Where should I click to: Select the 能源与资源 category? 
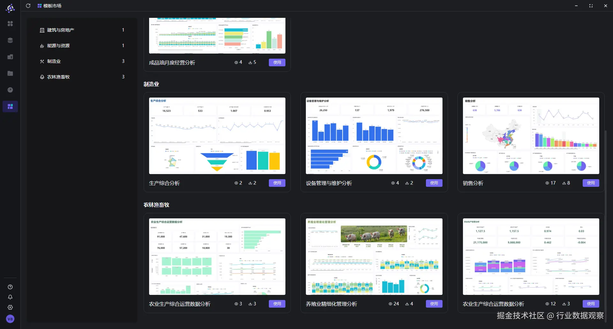tap(82, 46)
